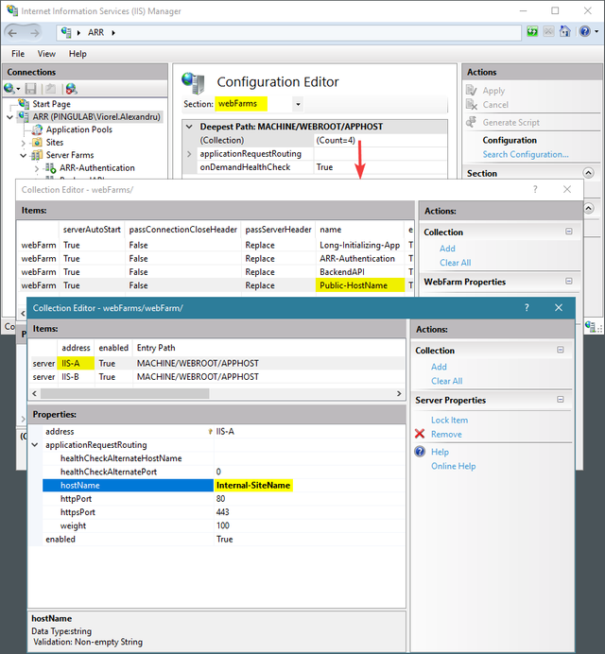
Task: Open the Section webFarms dropdown
Action: pyautogui.click(x=298, y=104)
